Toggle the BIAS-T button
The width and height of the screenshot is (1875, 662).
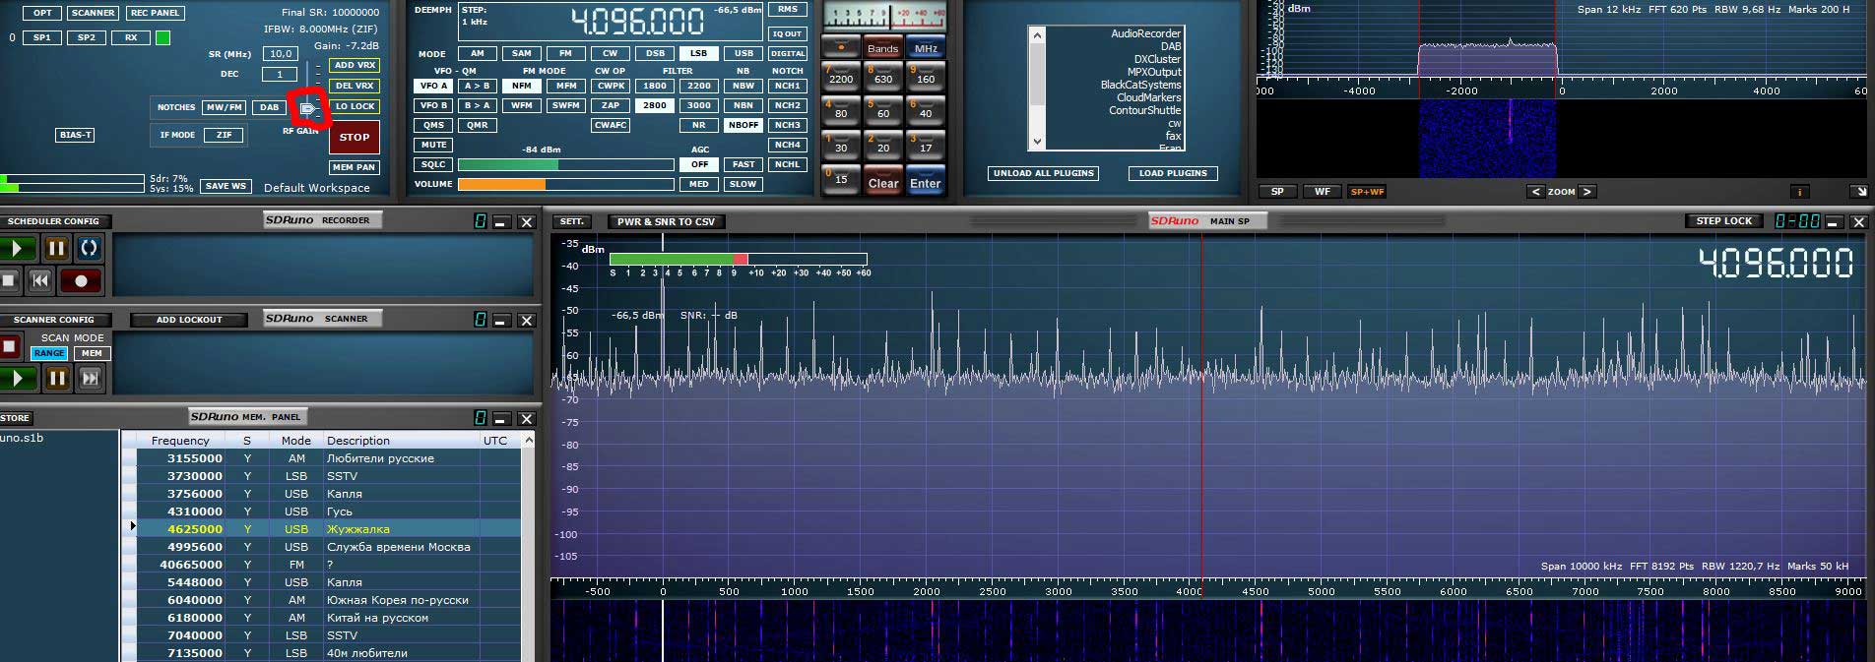click(76, 135)
